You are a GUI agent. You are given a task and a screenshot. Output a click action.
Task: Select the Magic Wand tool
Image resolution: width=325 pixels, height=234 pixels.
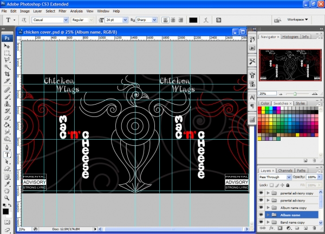click(7, 67)
